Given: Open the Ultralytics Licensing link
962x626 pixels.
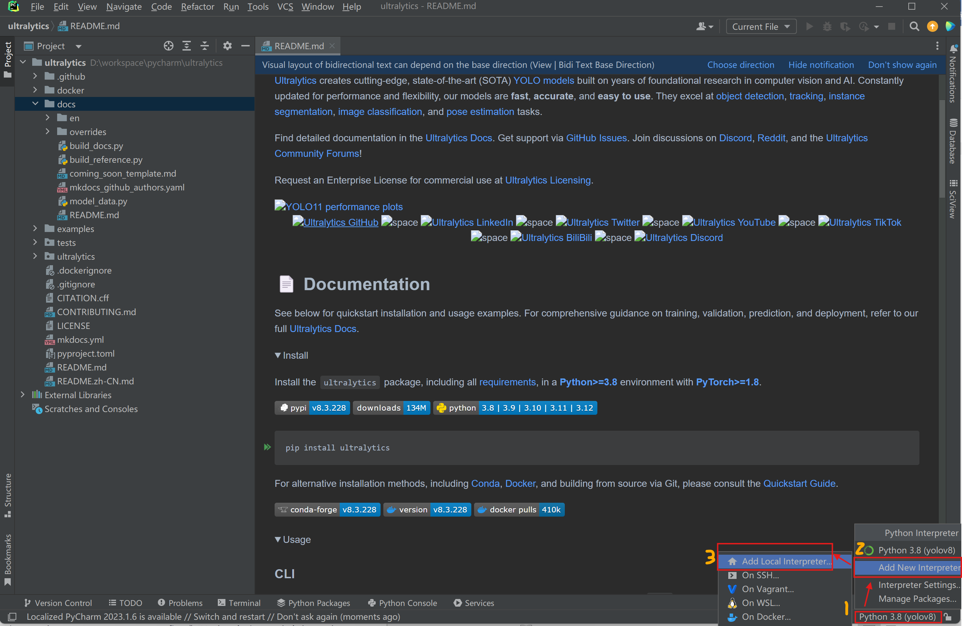Looking at the screenshot, I should coord(548,180).
